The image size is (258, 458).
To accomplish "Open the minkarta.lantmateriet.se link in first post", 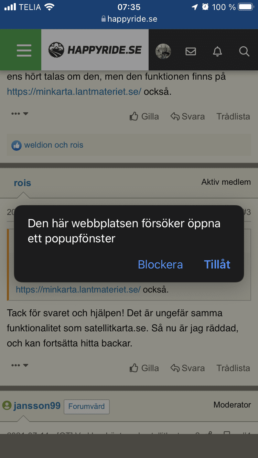I will (74, 92).
